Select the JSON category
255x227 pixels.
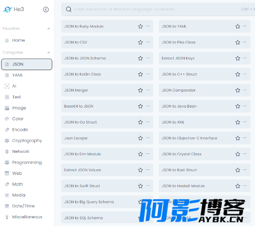point(26,64)
